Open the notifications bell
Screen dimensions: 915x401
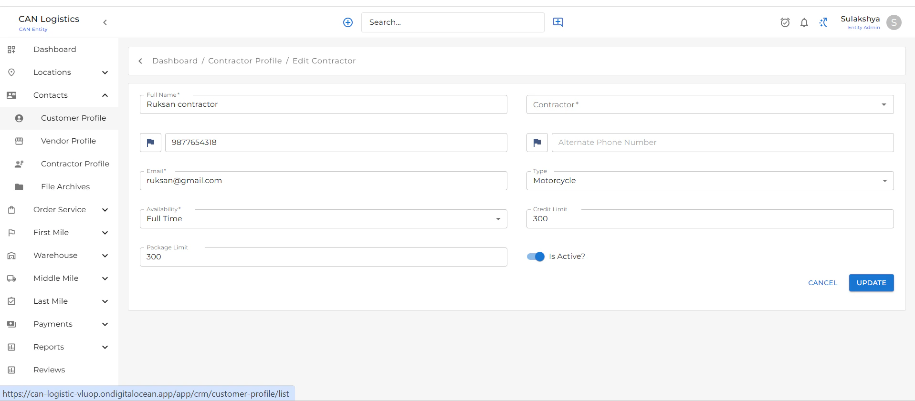point(804,22)
